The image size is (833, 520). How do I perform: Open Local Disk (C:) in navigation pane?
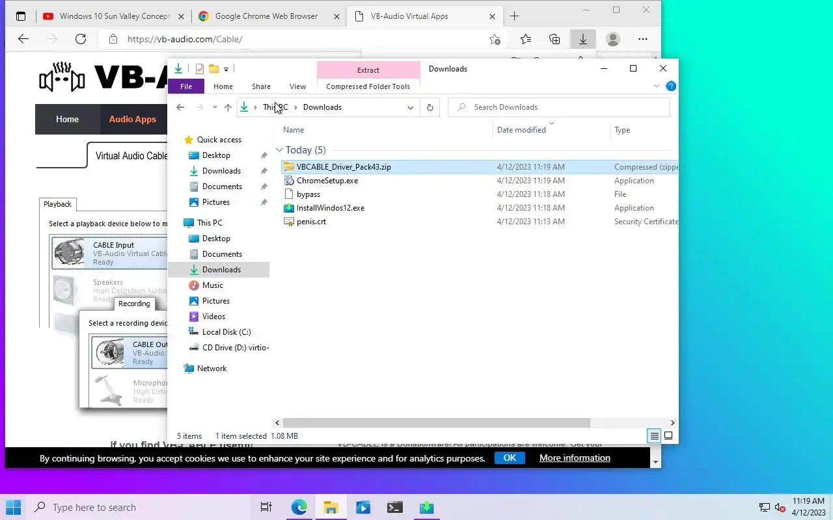point(226,332)
